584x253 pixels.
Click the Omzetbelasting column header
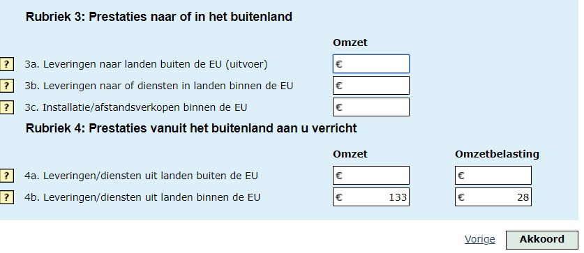pyautogui.click(x=497, y=154)
